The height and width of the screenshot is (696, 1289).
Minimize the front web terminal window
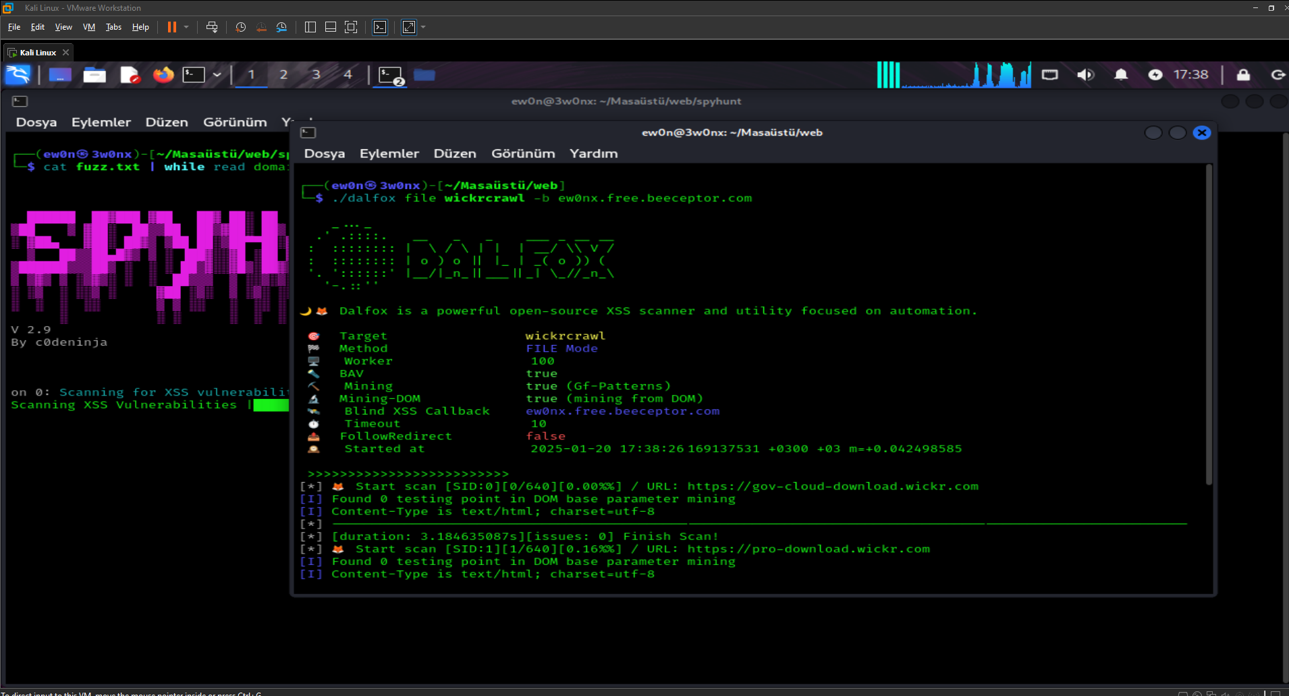(1153, 132)
